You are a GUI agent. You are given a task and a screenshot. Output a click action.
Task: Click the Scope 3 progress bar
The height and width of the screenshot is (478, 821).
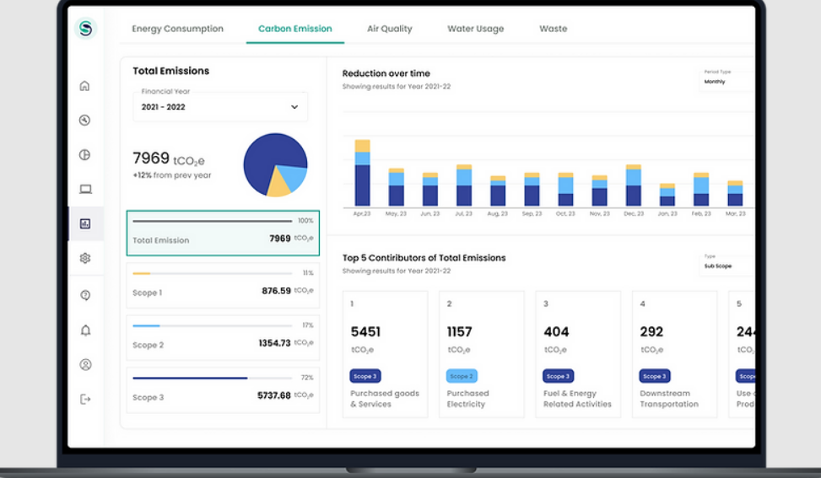click(190, 378)
